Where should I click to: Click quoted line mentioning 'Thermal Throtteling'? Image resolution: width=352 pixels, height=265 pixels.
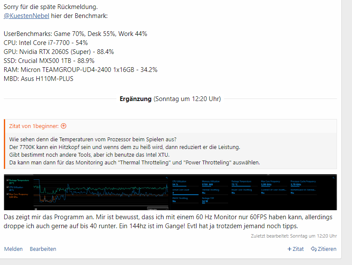coord(134,162)
